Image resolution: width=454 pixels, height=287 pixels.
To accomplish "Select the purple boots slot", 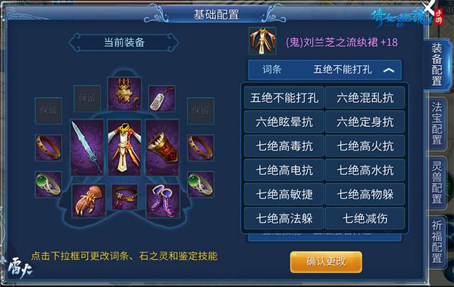I will pos(162,201).
